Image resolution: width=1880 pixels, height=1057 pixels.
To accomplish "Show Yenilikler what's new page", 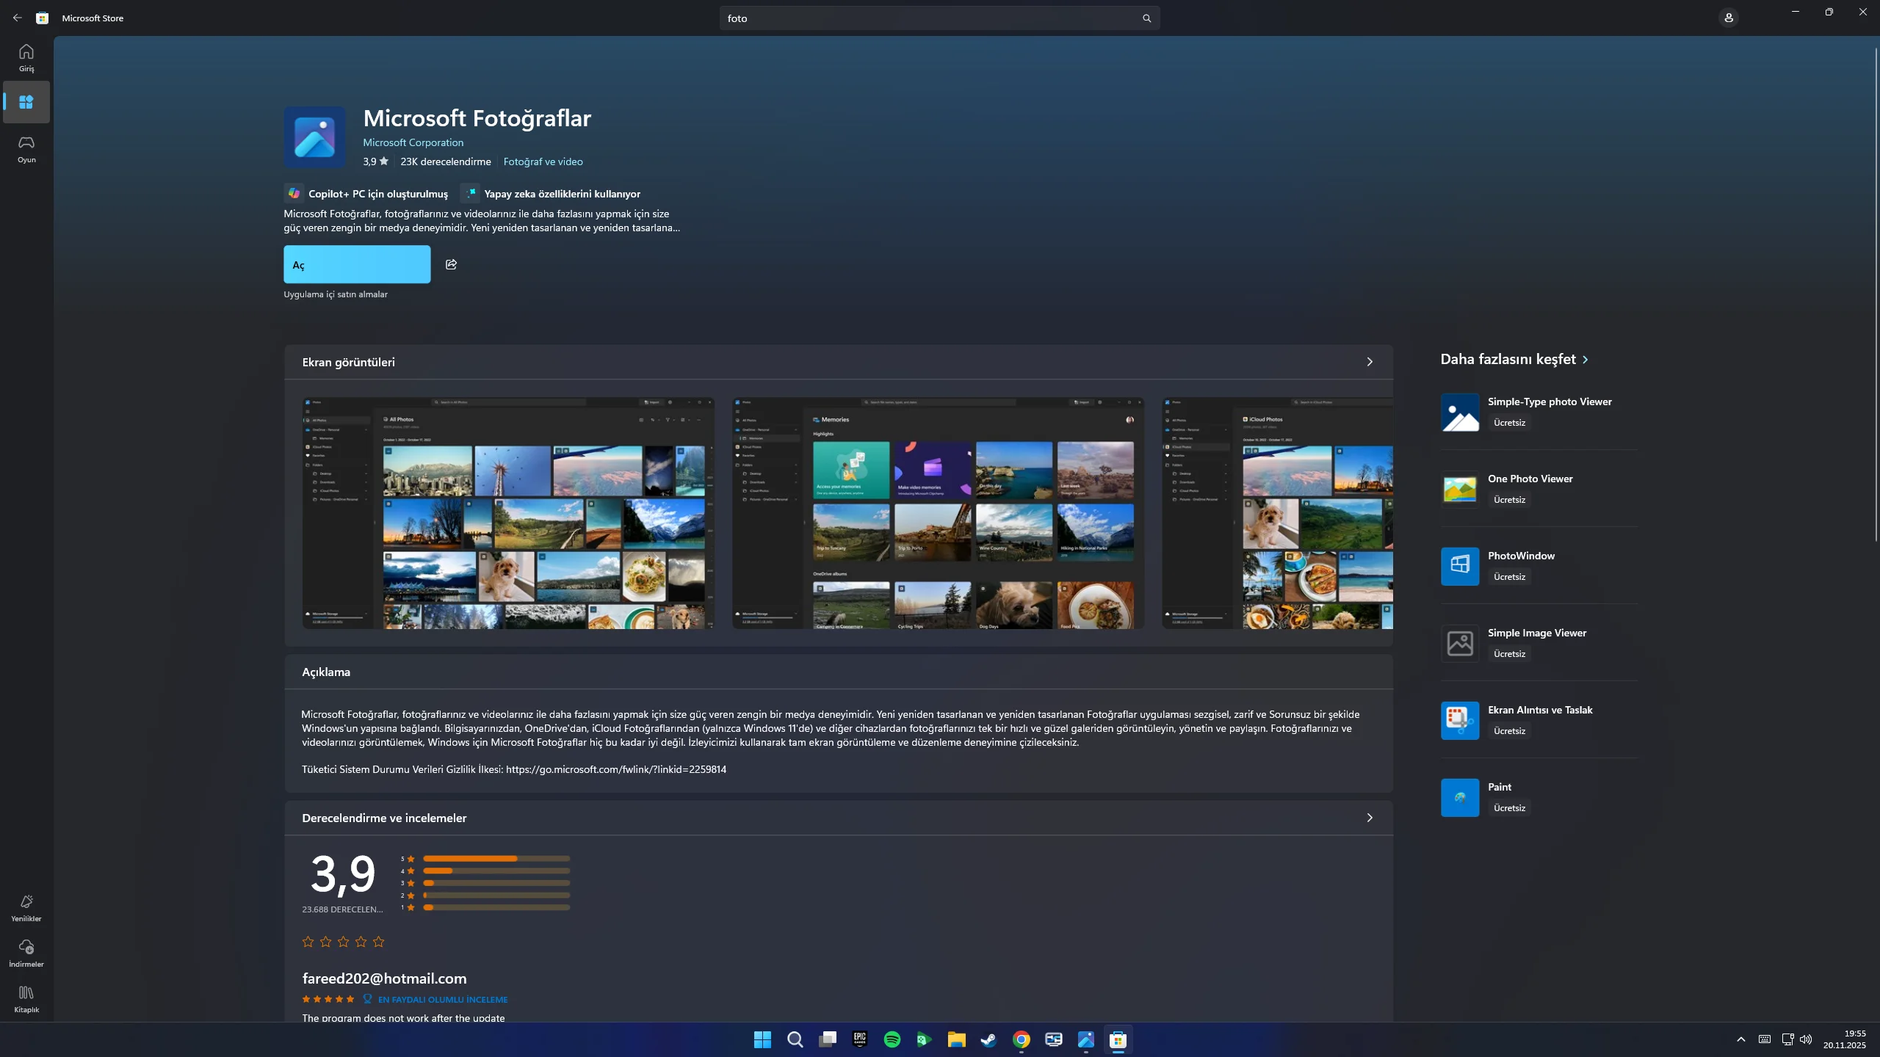I will 26,907.
